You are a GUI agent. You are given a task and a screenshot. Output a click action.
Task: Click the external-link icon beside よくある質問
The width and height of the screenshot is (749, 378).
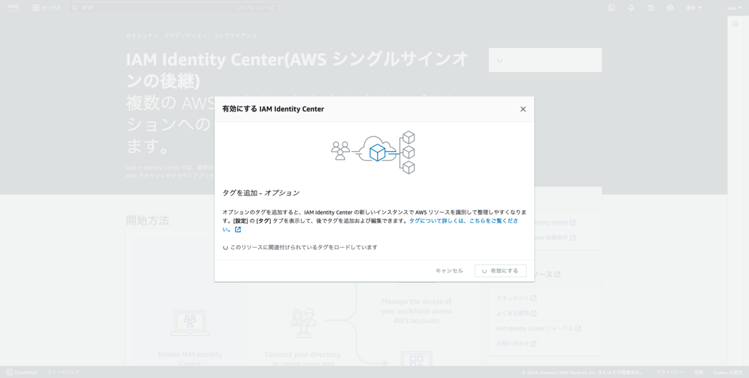[x=534, y=313]
